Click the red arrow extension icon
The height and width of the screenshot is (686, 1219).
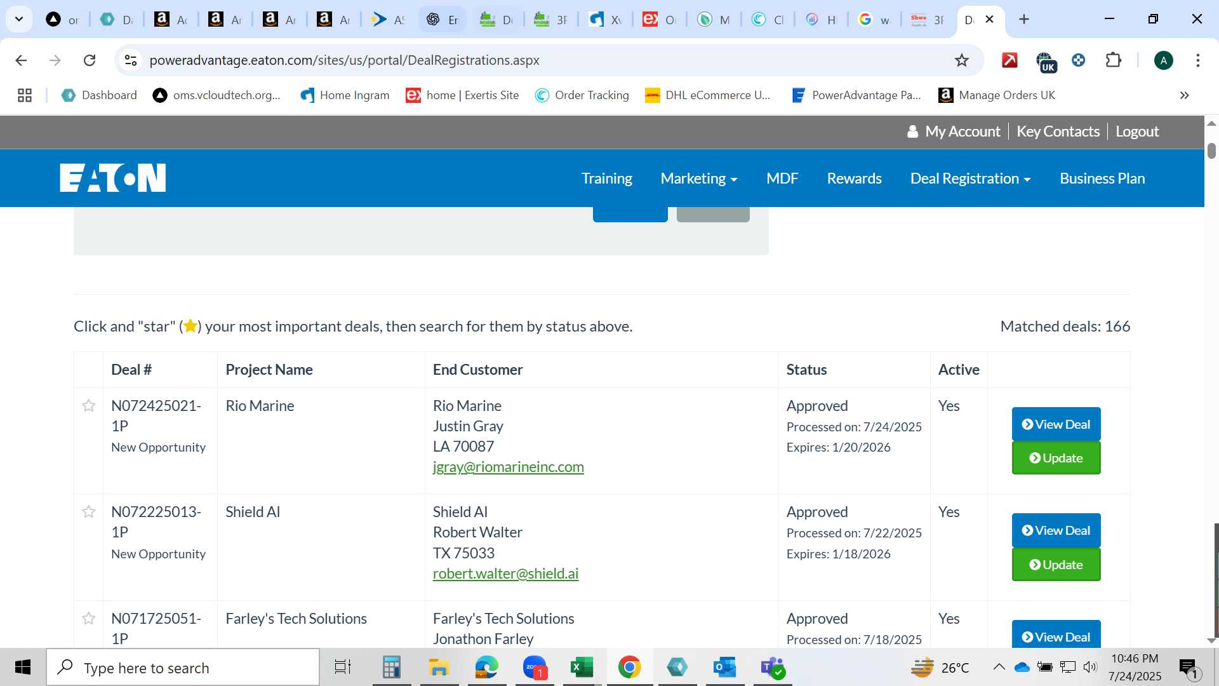pyautogui.click(x=1009, y=60)
